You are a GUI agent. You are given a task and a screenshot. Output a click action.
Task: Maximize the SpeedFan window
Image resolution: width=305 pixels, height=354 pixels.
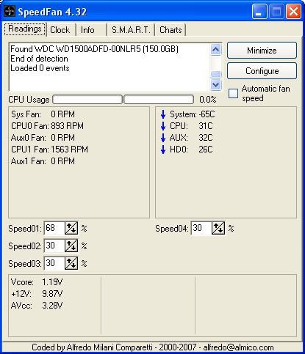(x=276, y=12)
